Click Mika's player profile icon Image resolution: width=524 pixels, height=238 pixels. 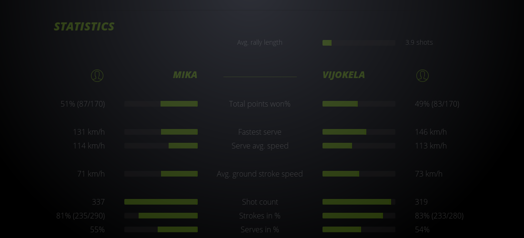click(x=97, y=75)
